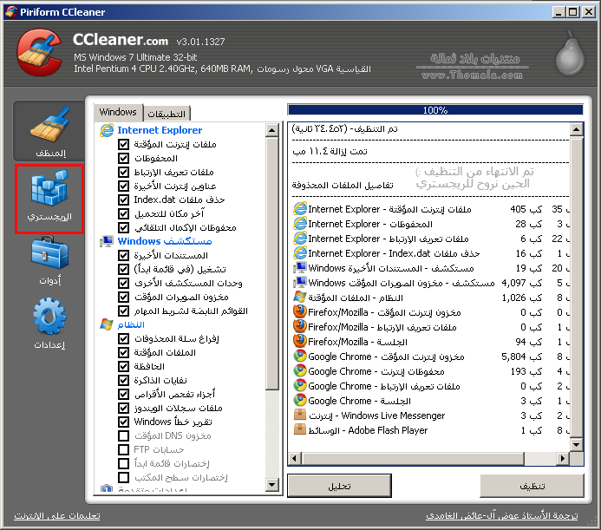601x530 pixels.
Task: Select IE icon on 405 KB result row
Action: (300, 209)
